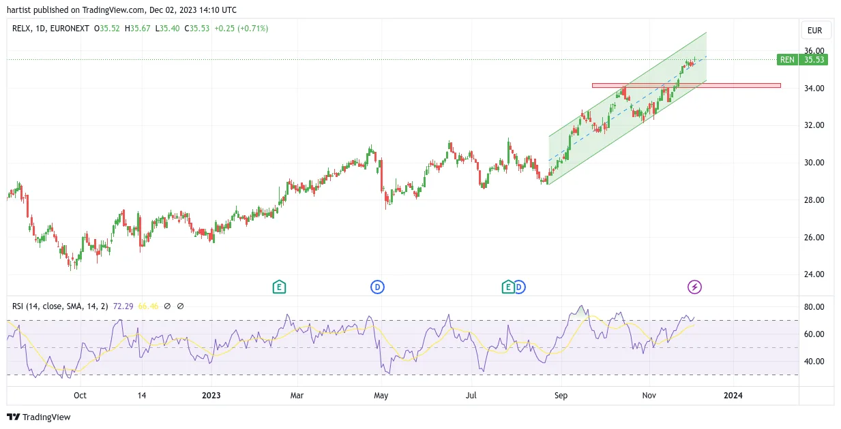The width and height of the screenshot is (841, 429).
Task: Click the green REN price label
Action: 787,60
